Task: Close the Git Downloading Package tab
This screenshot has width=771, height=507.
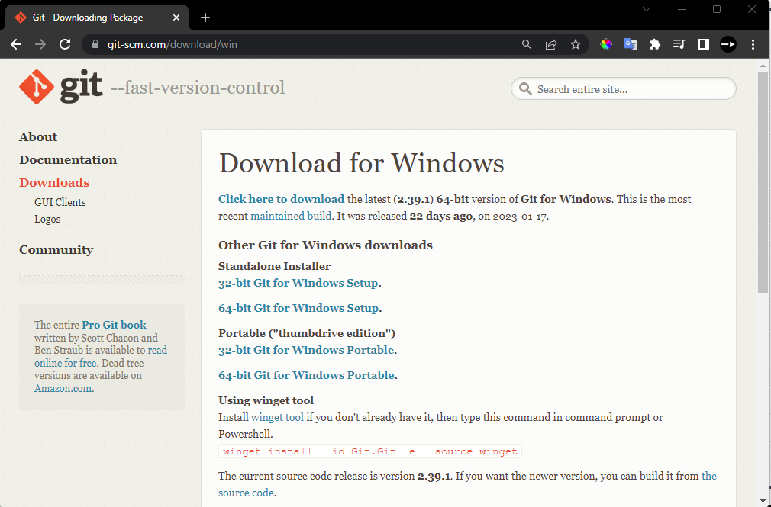Action: point(176,18)
